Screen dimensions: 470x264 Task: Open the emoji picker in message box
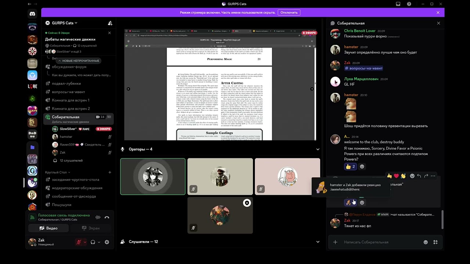[426, 242]
